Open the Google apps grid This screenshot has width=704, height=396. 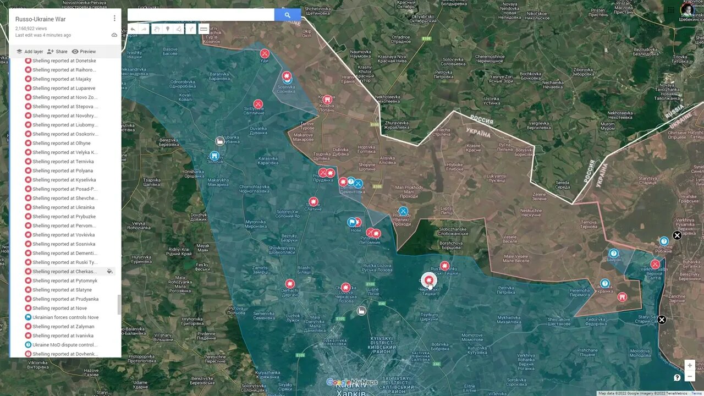(671, 10)
